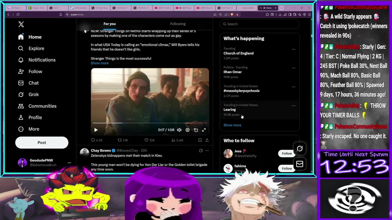Open Church of England trend
This screenshot has width=392, height=220.
(x=239, y=53)
